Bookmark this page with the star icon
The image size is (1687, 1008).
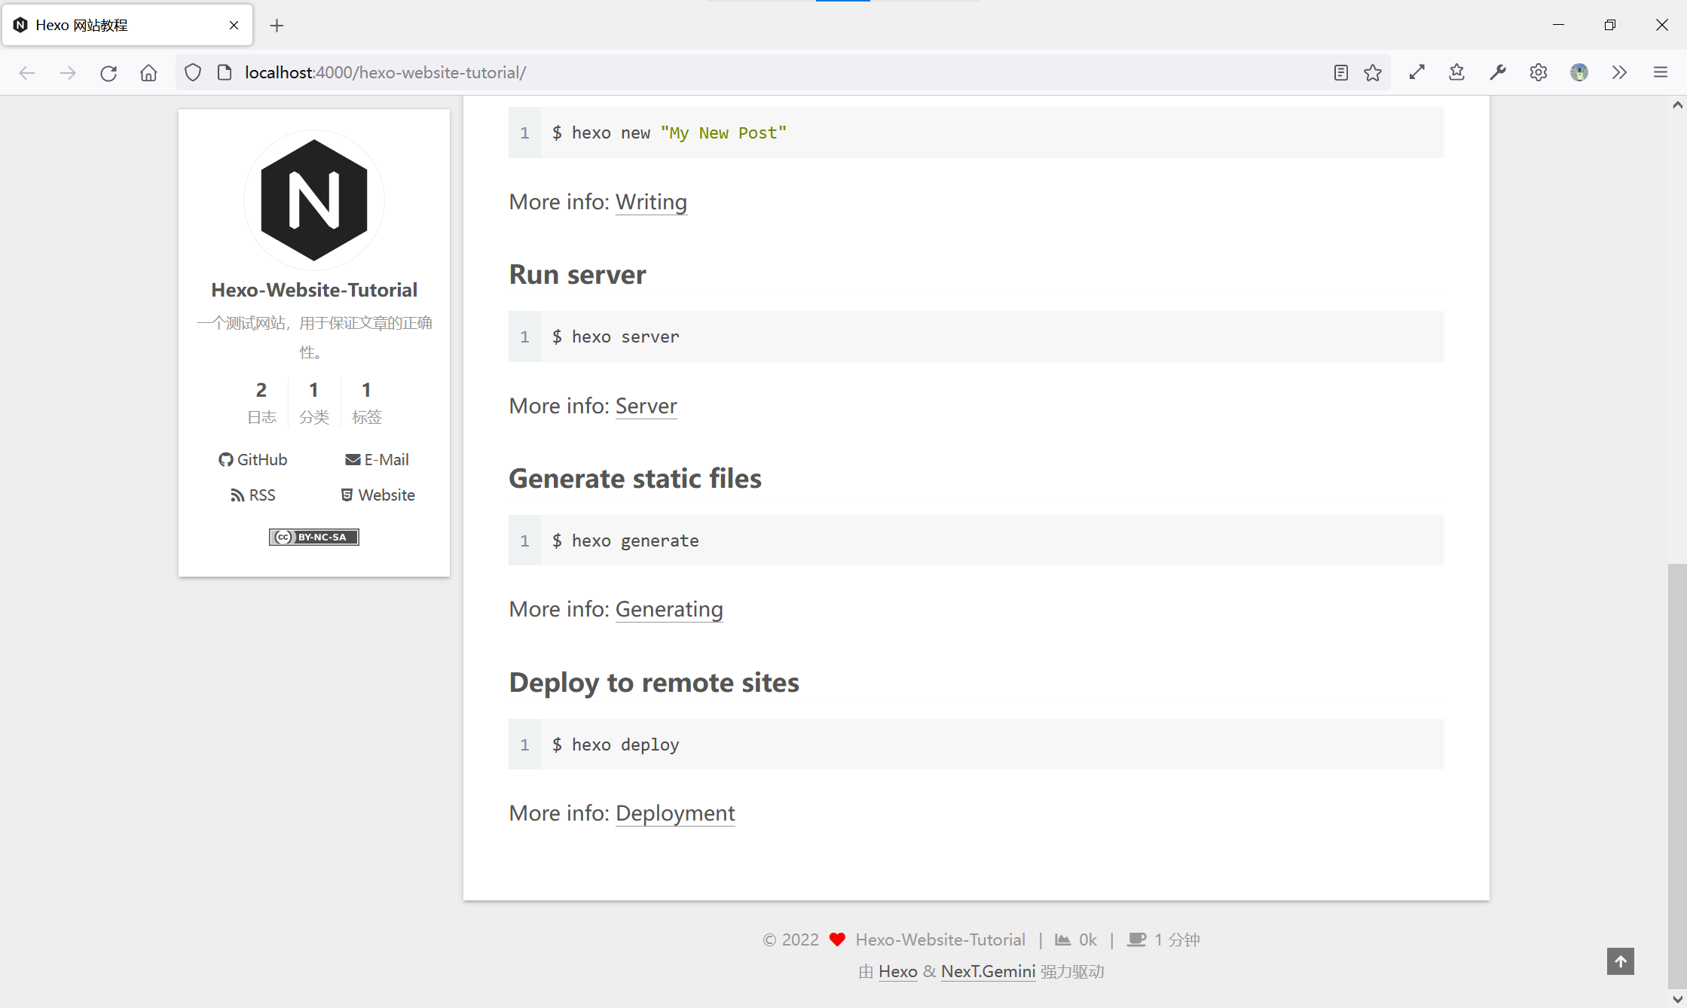[x=1373, y=72]
